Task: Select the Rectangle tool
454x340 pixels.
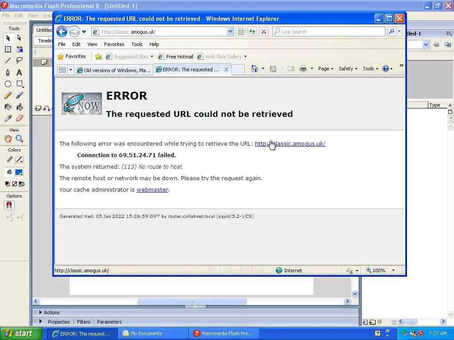Action: [x=20, y=84]
